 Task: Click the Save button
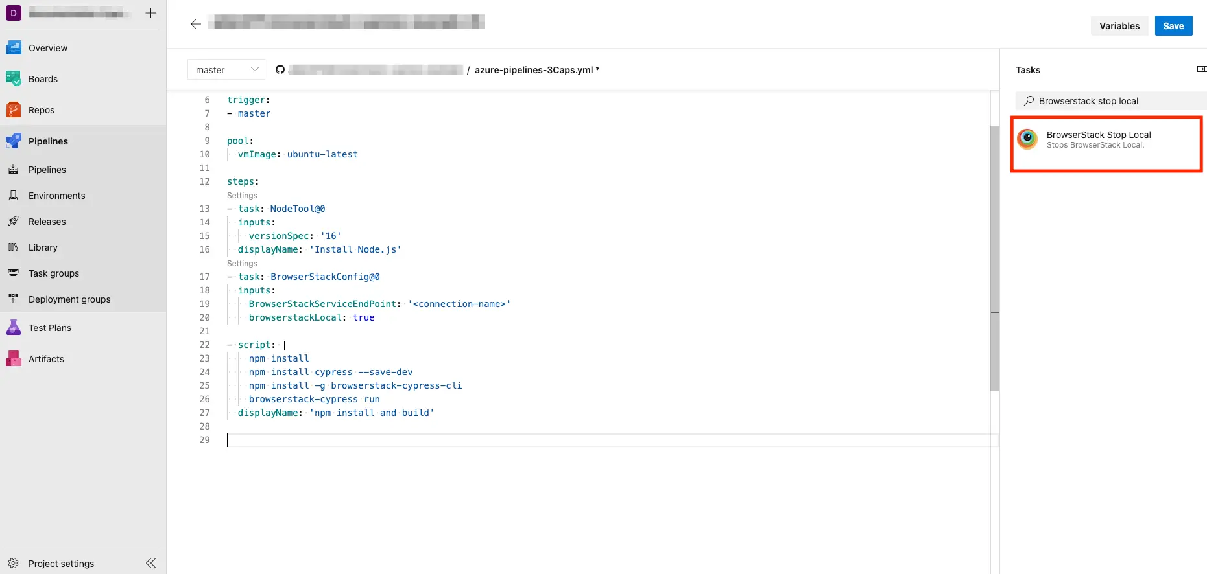(x=1173, y=26)
